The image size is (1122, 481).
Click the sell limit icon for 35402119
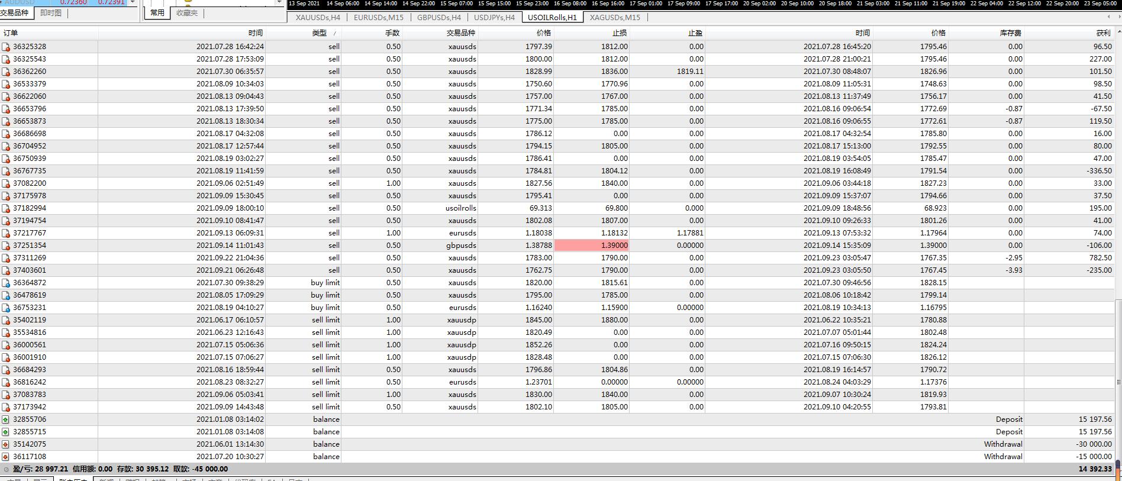(6, 320)
